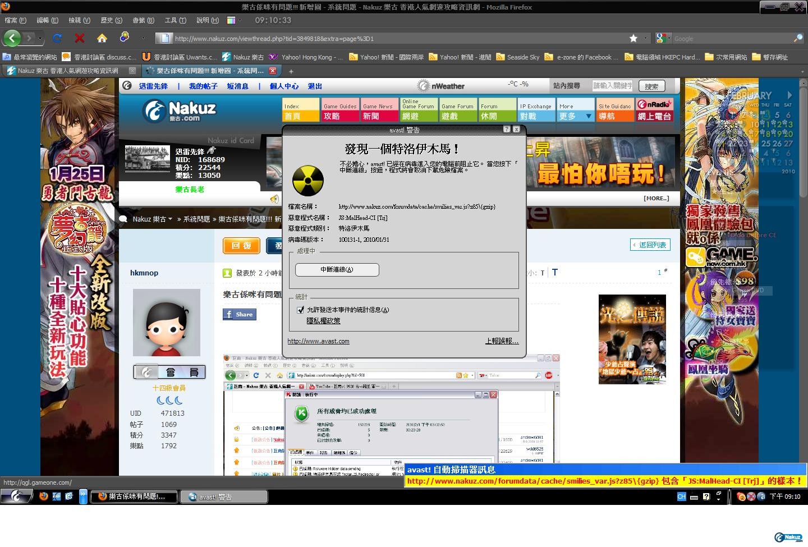Click the 中斷連線 abort connection button
This screenshot has height=547, width=808.
(x=337, y=270)
